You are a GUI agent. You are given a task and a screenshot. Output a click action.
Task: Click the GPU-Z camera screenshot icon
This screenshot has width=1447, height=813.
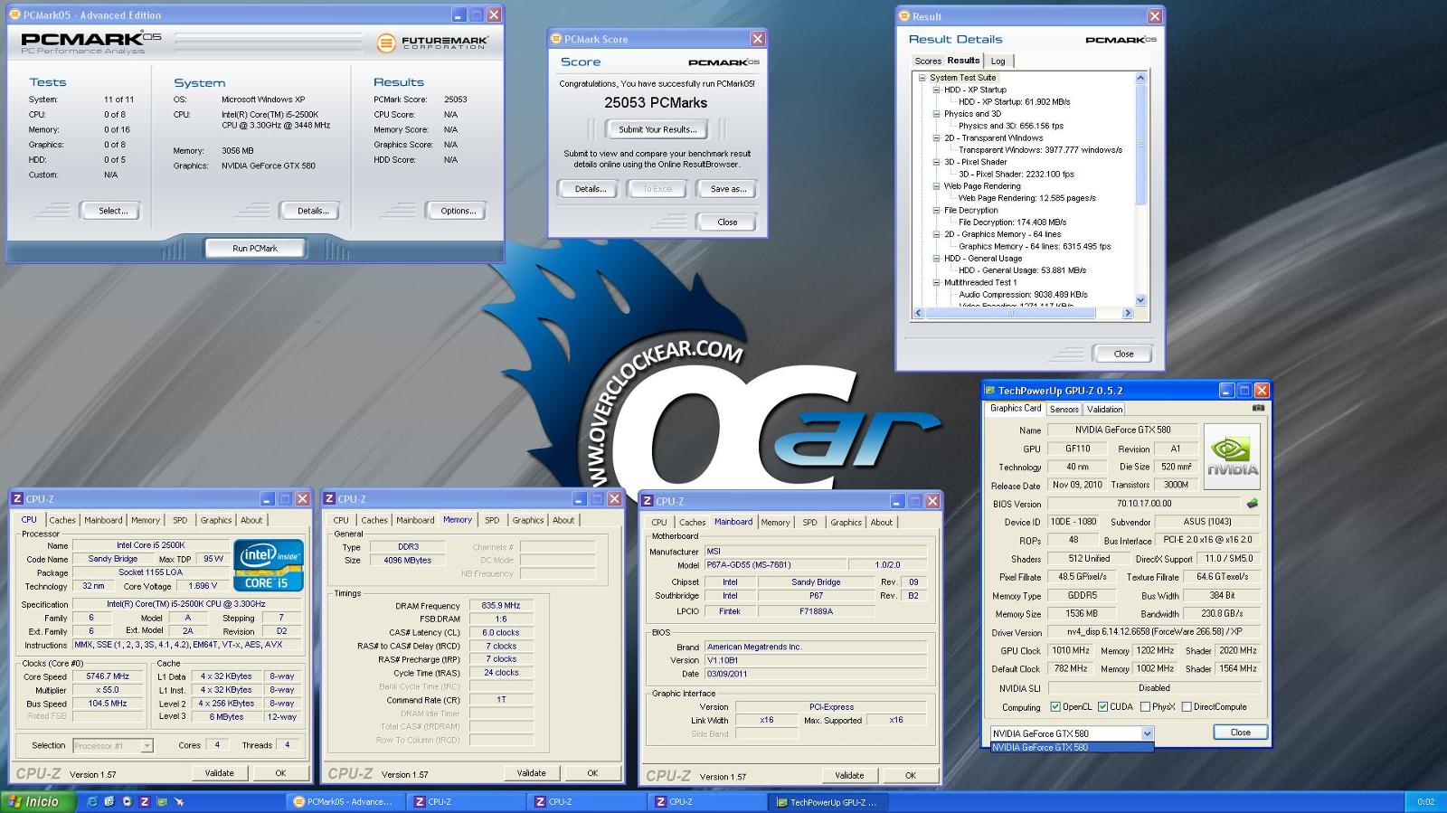[x=1258, y=408]
